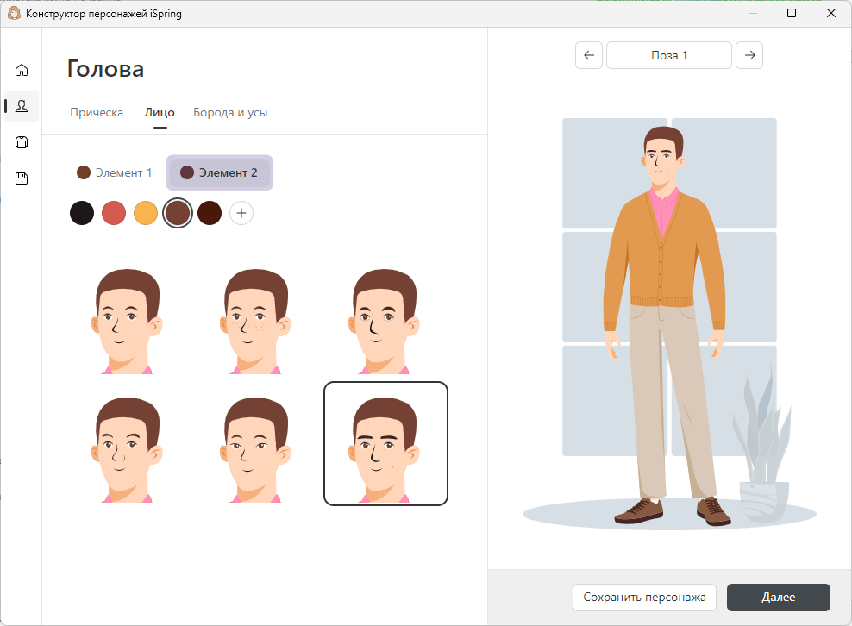
Task: Click Сохранить персонажа button
Action: pos(644,598)
